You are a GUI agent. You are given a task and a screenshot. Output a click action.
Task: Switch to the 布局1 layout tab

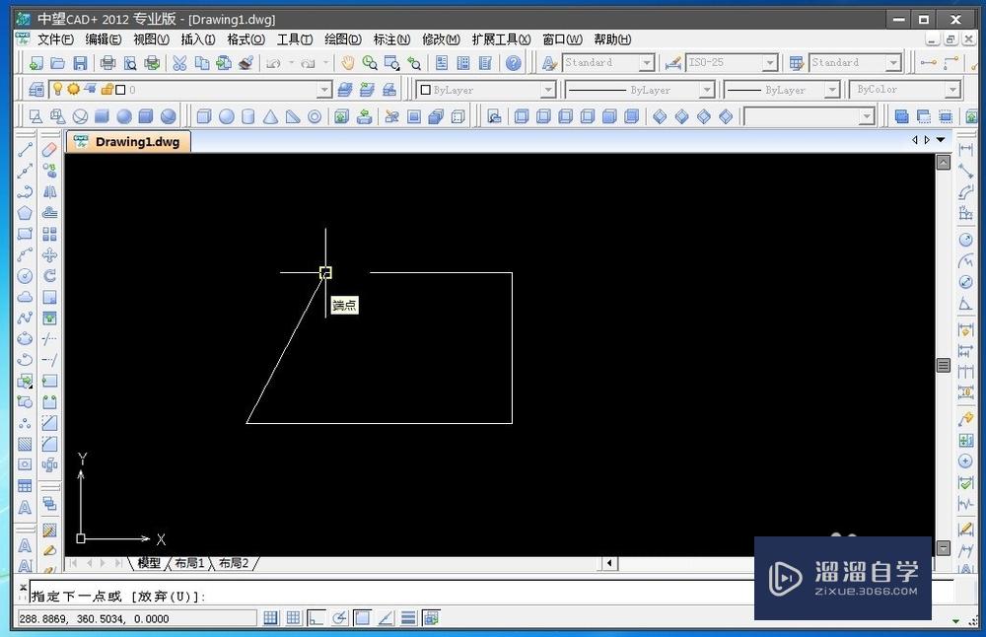click(x=187, y=563)
